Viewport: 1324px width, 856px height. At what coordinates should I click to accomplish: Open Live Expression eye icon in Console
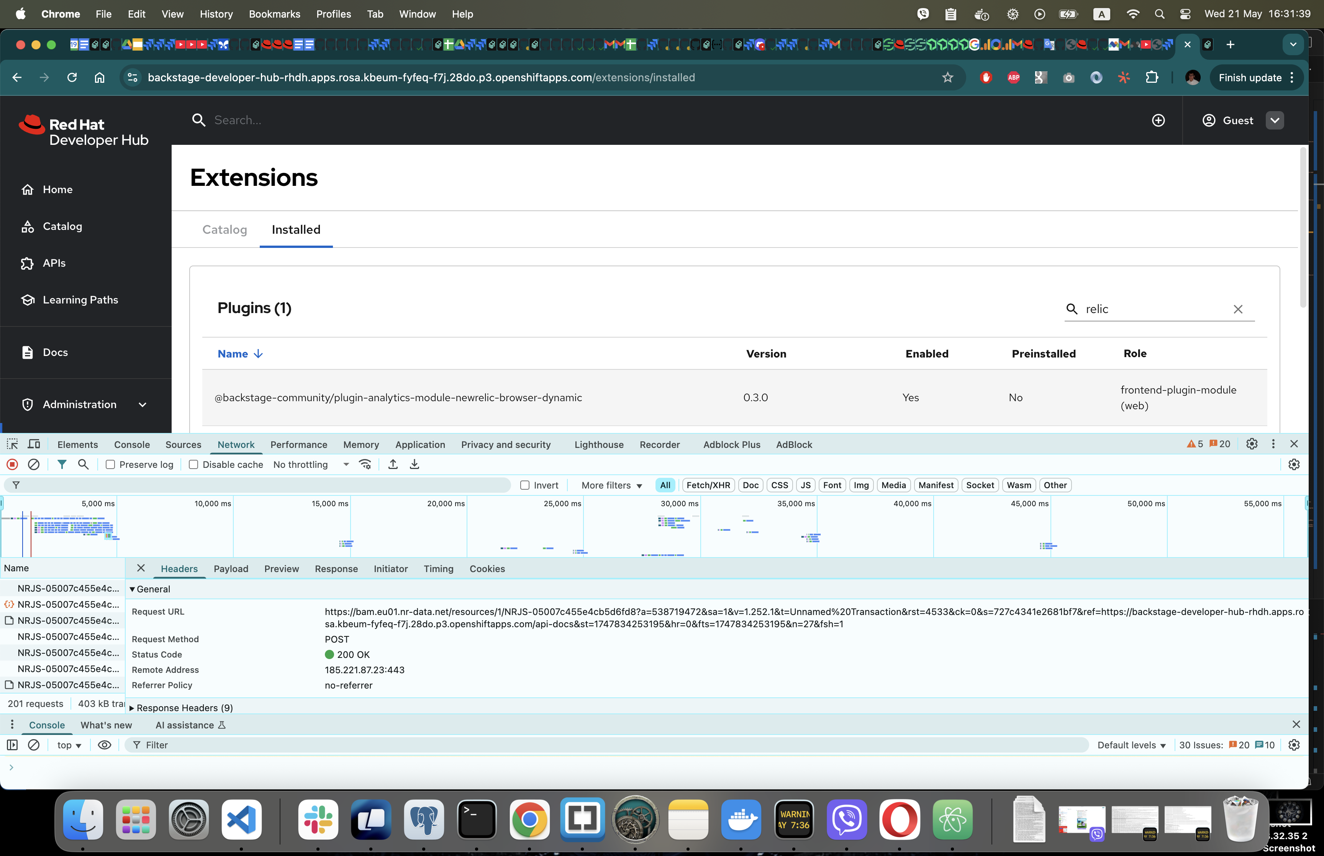tap(105, 745)
